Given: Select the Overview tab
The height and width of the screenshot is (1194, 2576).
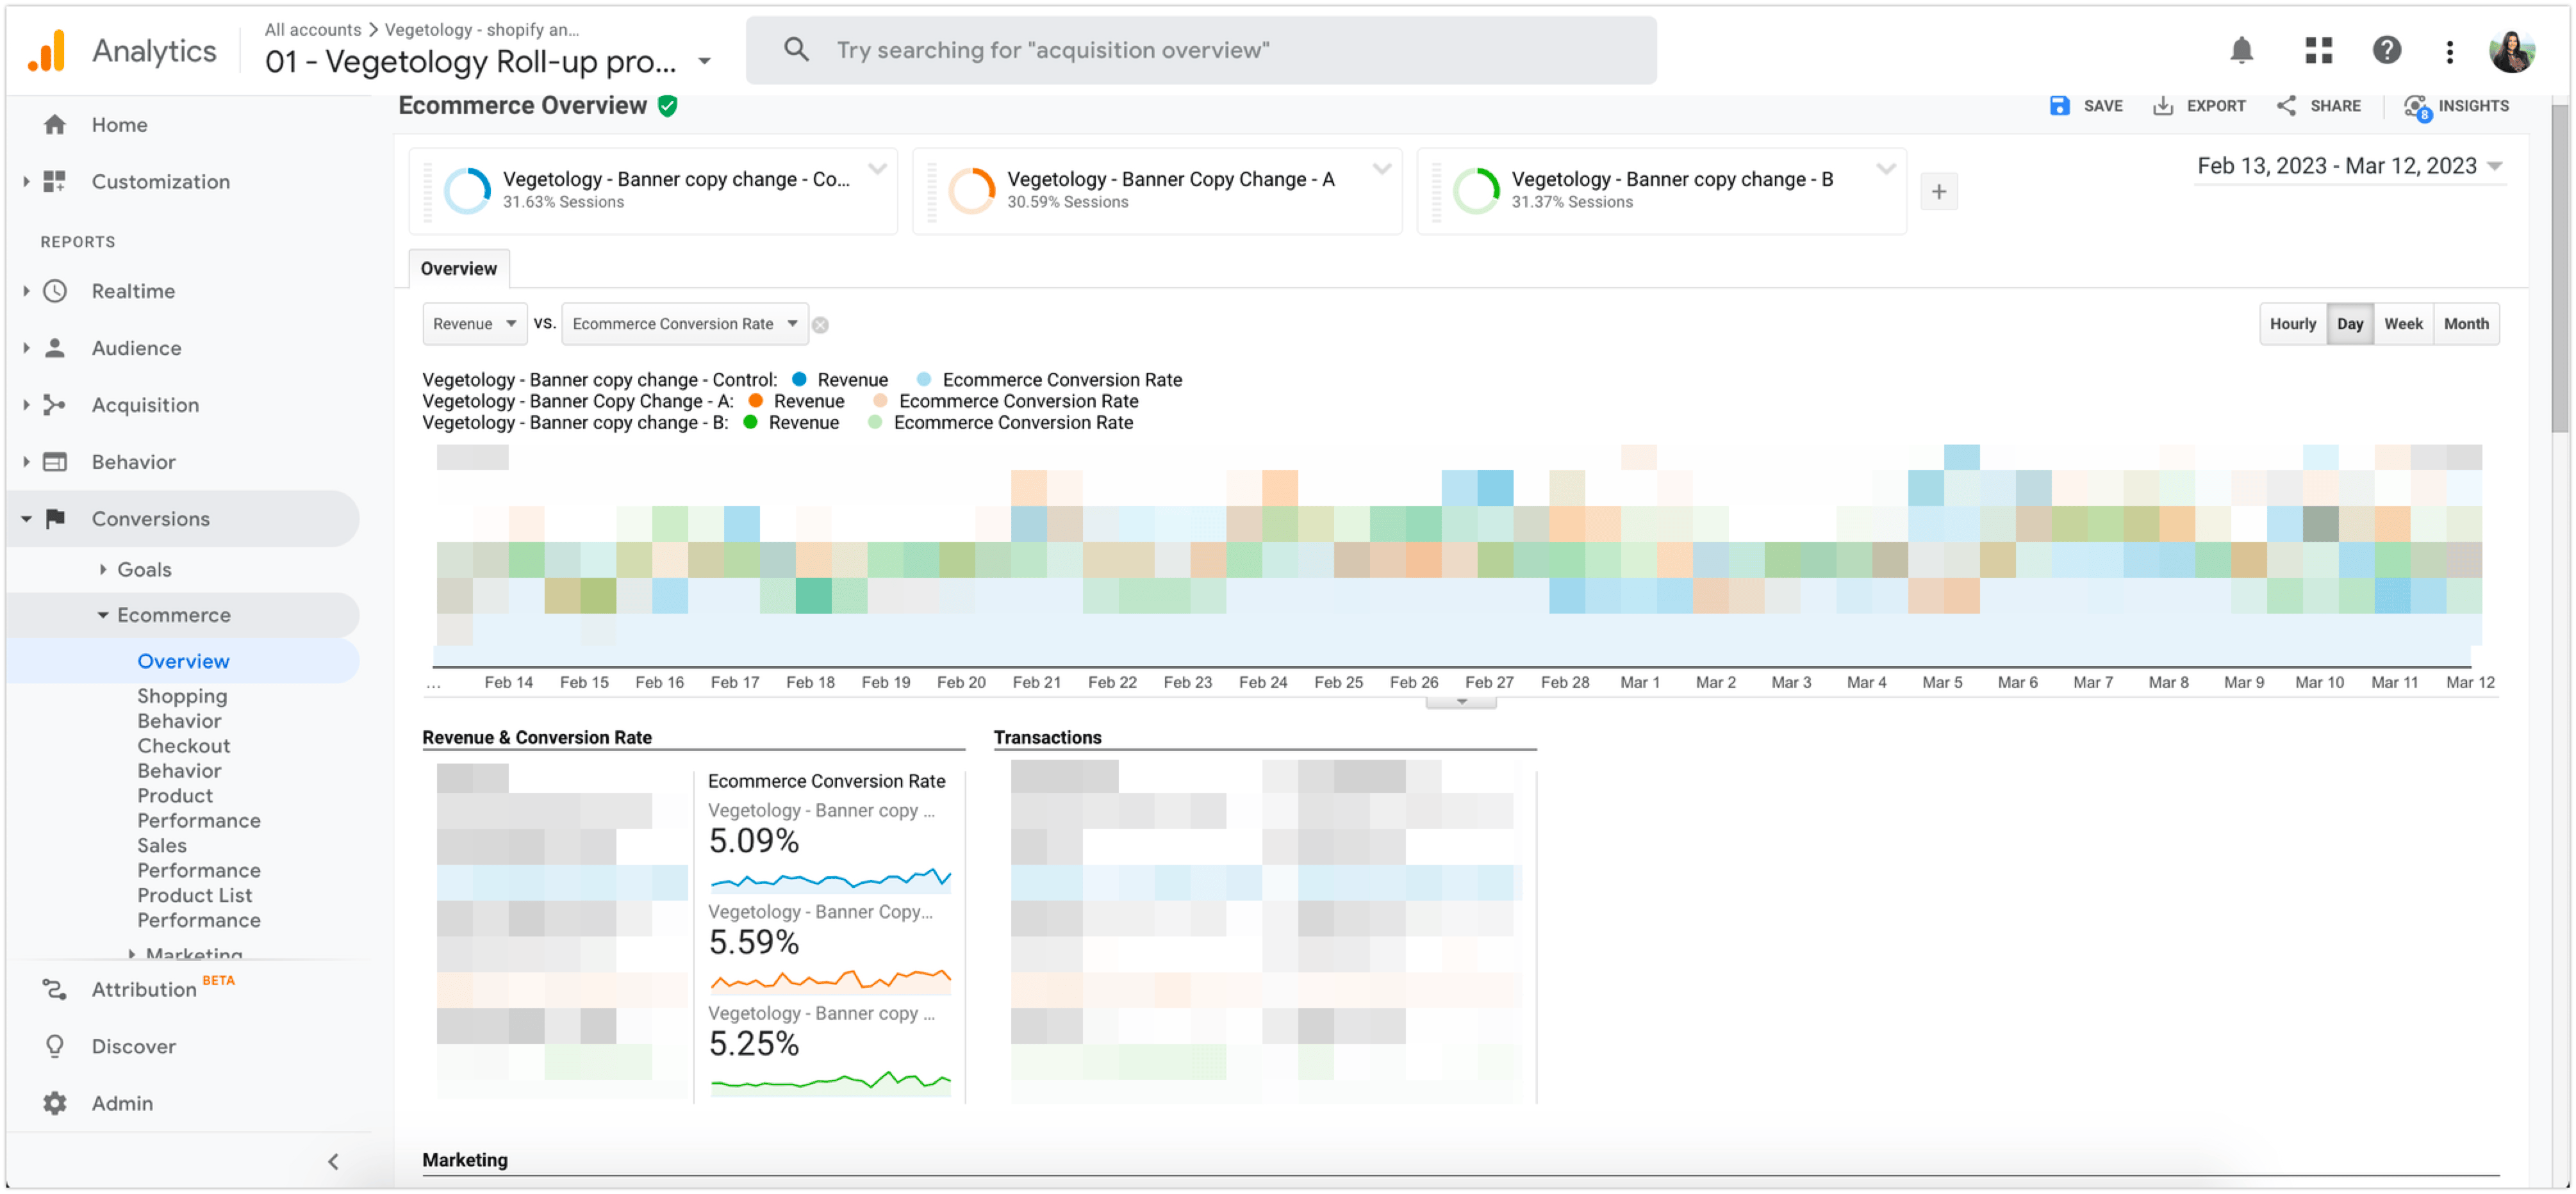Looking at the screenshot, I should (459, 269).
